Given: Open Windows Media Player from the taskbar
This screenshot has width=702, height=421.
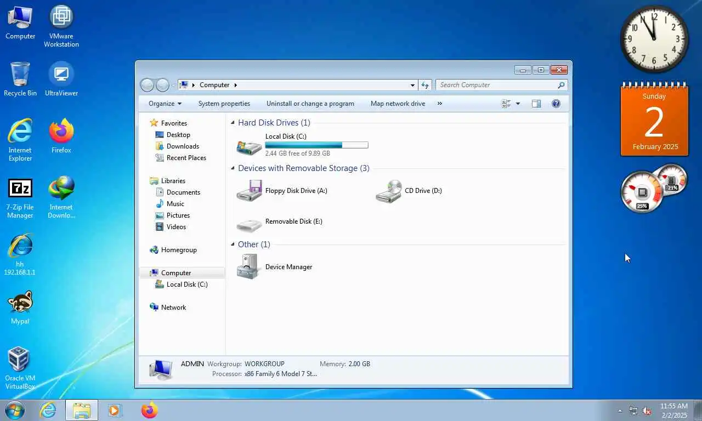Looking at the screenshot, I should pyautogui.click(x=115, y=410).
